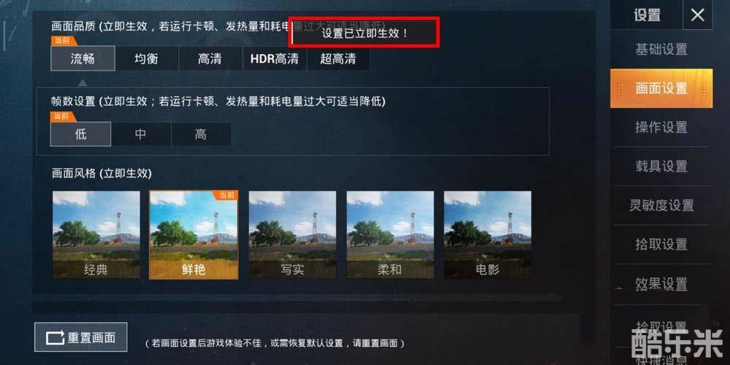The width and height of the screenshot is (730, 365).
Task: Pick the 电影 style thumbnail
Action: coord(488,234)
